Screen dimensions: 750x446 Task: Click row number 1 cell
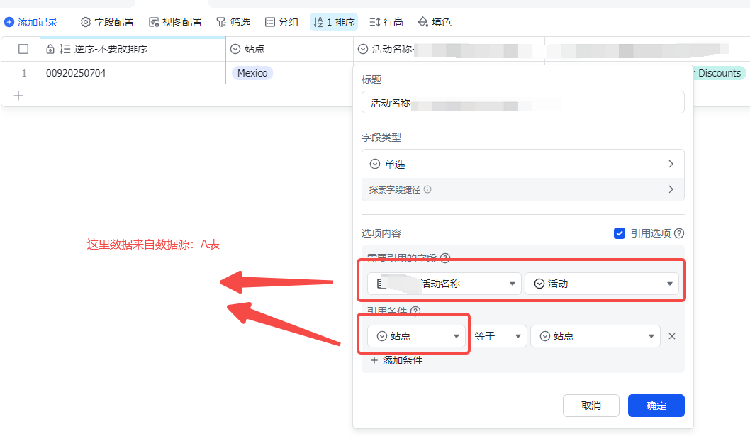point(24,73)
